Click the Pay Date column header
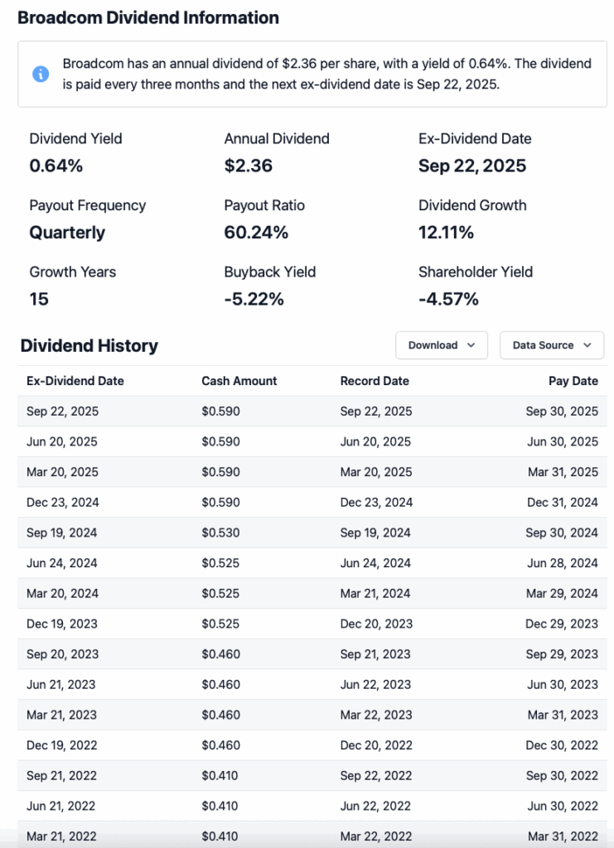Image resolution: width=614 pixels, height=848 pixels. click(573, 381)
